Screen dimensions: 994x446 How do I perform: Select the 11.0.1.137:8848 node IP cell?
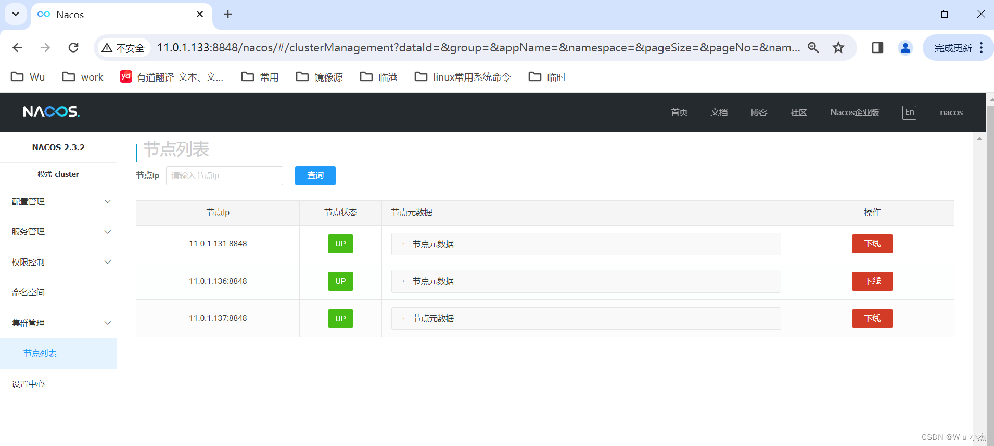(x=218, y=318)
